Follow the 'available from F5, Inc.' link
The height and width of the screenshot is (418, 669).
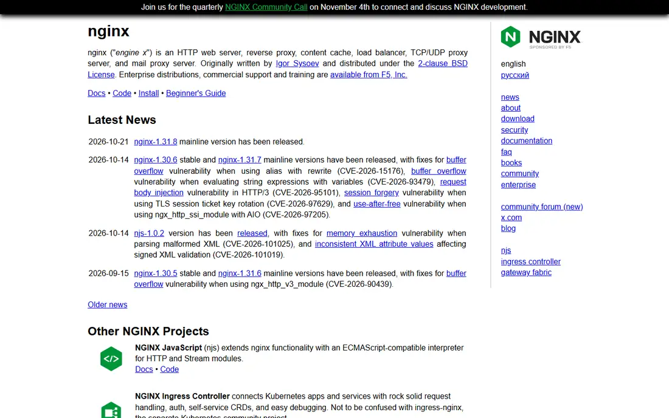[369, 75]
